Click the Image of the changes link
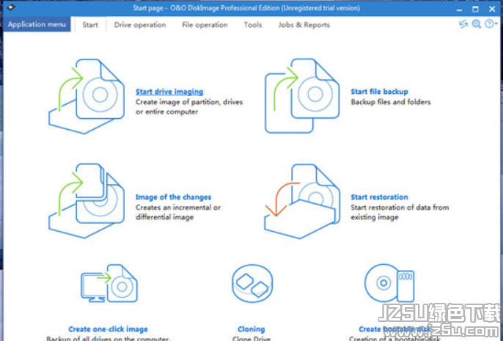The width and height of the screenshot is (503, 341). (x=173, y=197)
